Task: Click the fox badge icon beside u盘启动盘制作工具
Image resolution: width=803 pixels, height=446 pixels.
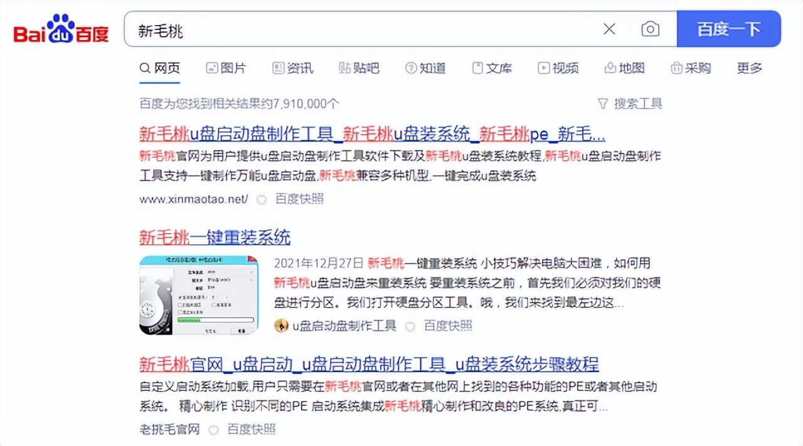Action: click(x=281, y=325)
